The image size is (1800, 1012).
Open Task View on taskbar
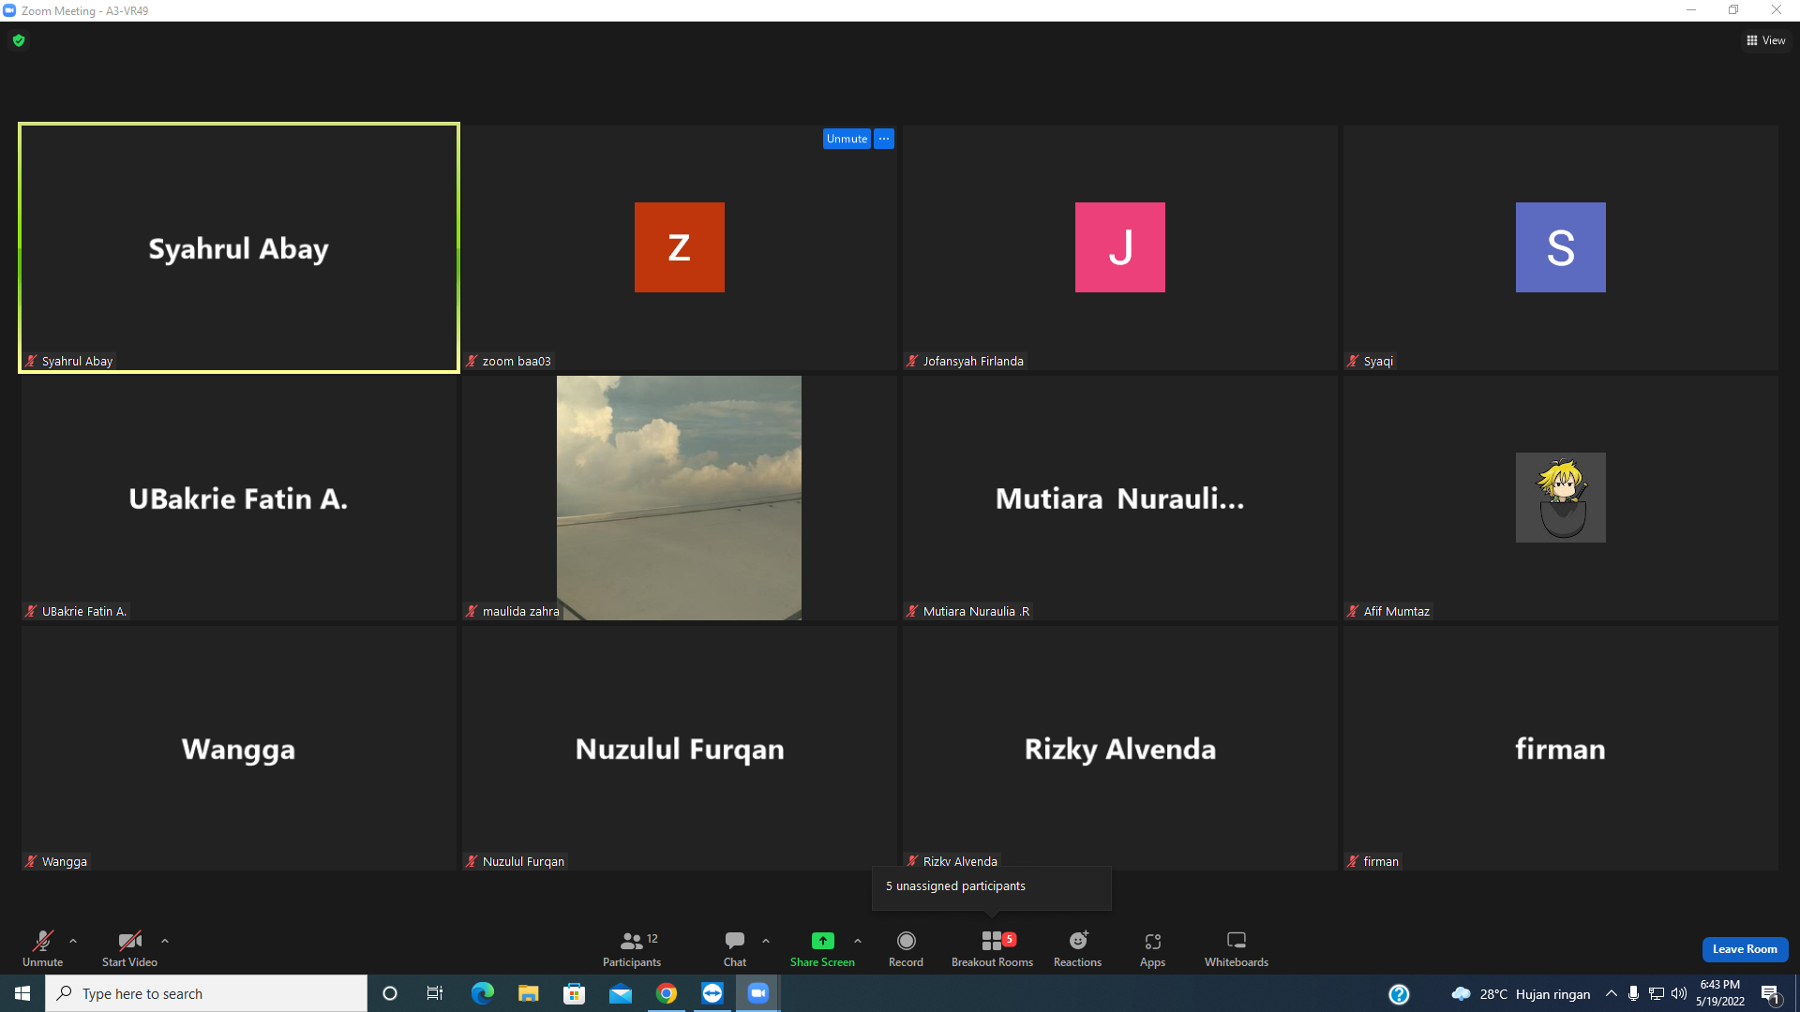tap(435, 993)
